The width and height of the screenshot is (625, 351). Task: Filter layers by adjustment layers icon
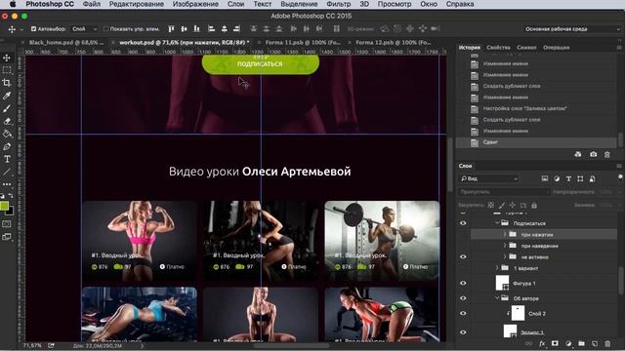557,178
